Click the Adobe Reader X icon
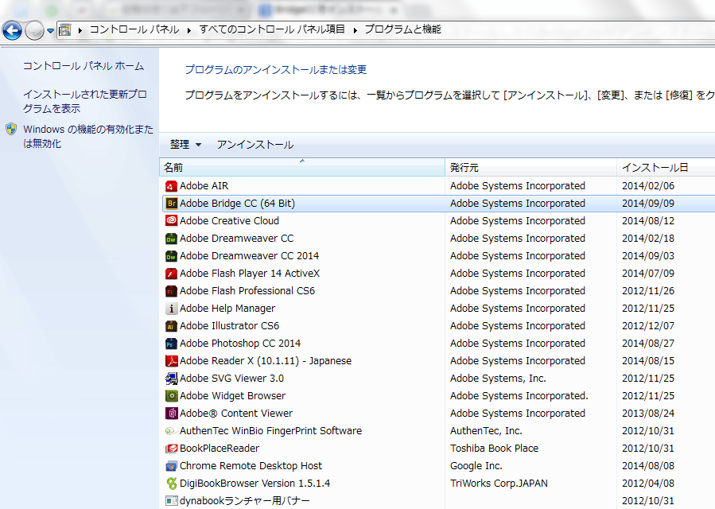 [x=171, y=361]
